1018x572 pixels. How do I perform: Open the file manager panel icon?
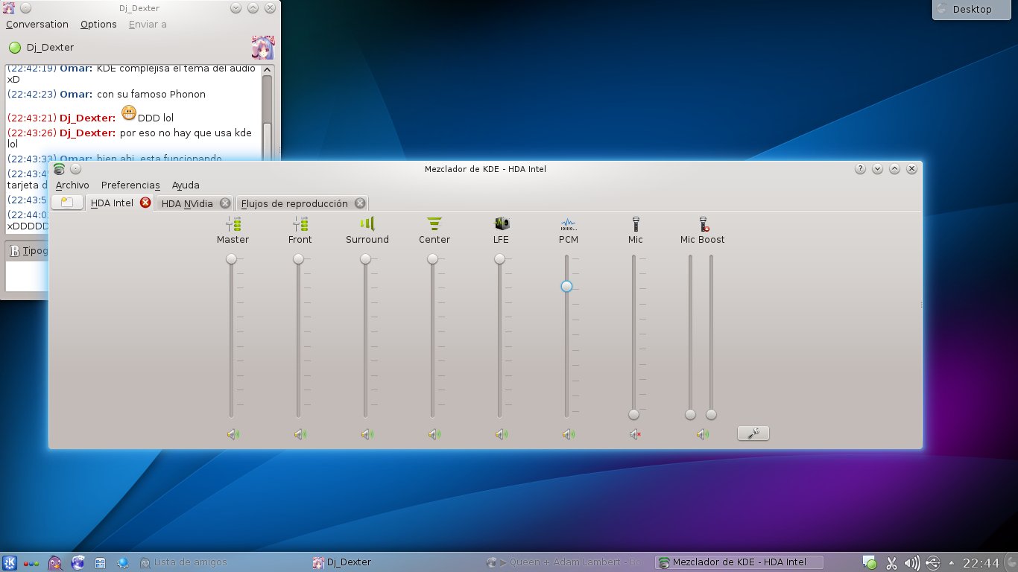(100, 563)
